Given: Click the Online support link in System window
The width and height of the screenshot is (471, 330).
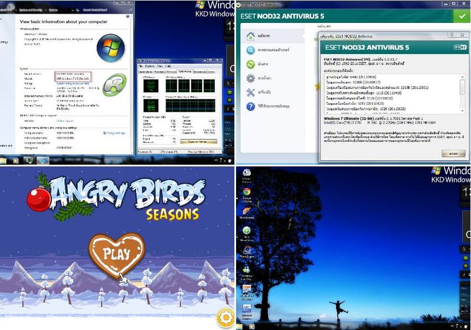Looking at the screenshot, I should [65, 121].
